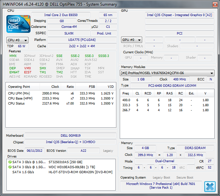Select the 333.3 frequency timing row

[167, 105]
